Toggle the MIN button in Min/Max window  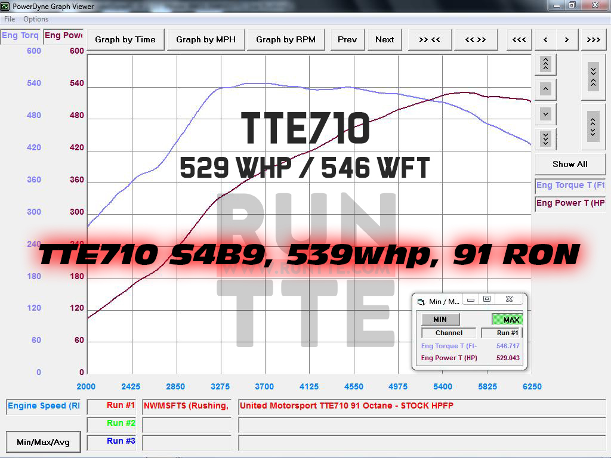coord(440,320)
